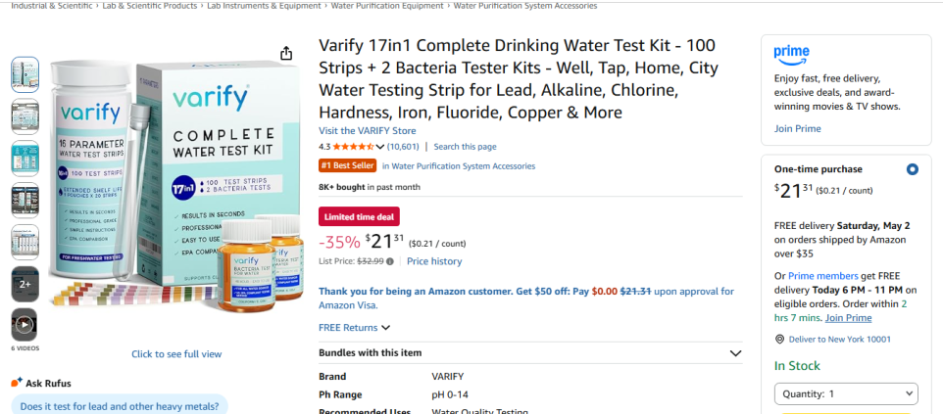Viewport: 943px width, 414px height.
Task: Expand Bundles with this item section
Action: point(735,353)
